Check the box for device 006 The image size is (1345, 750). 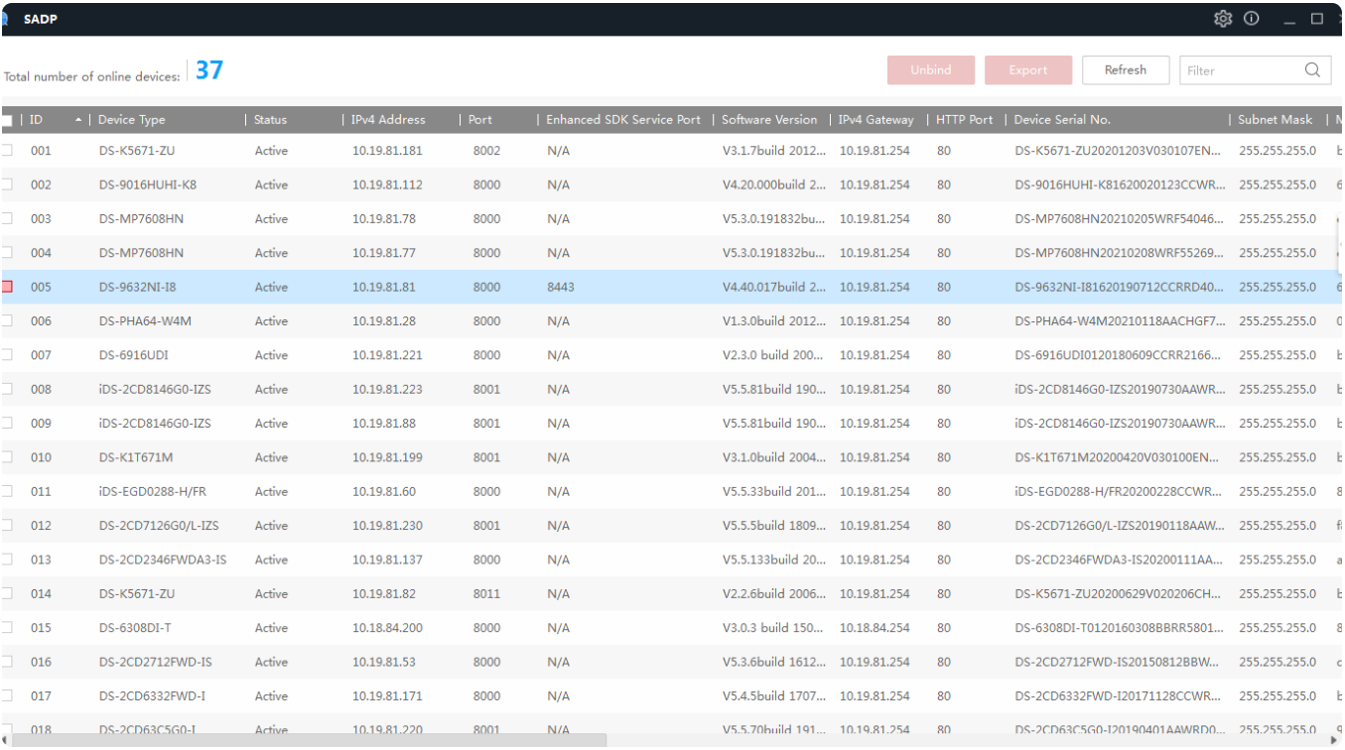pos(7,321)
